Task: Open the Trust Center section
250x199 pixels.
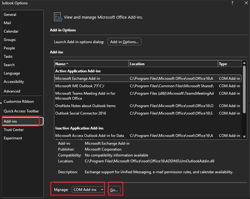Action: 14,129
